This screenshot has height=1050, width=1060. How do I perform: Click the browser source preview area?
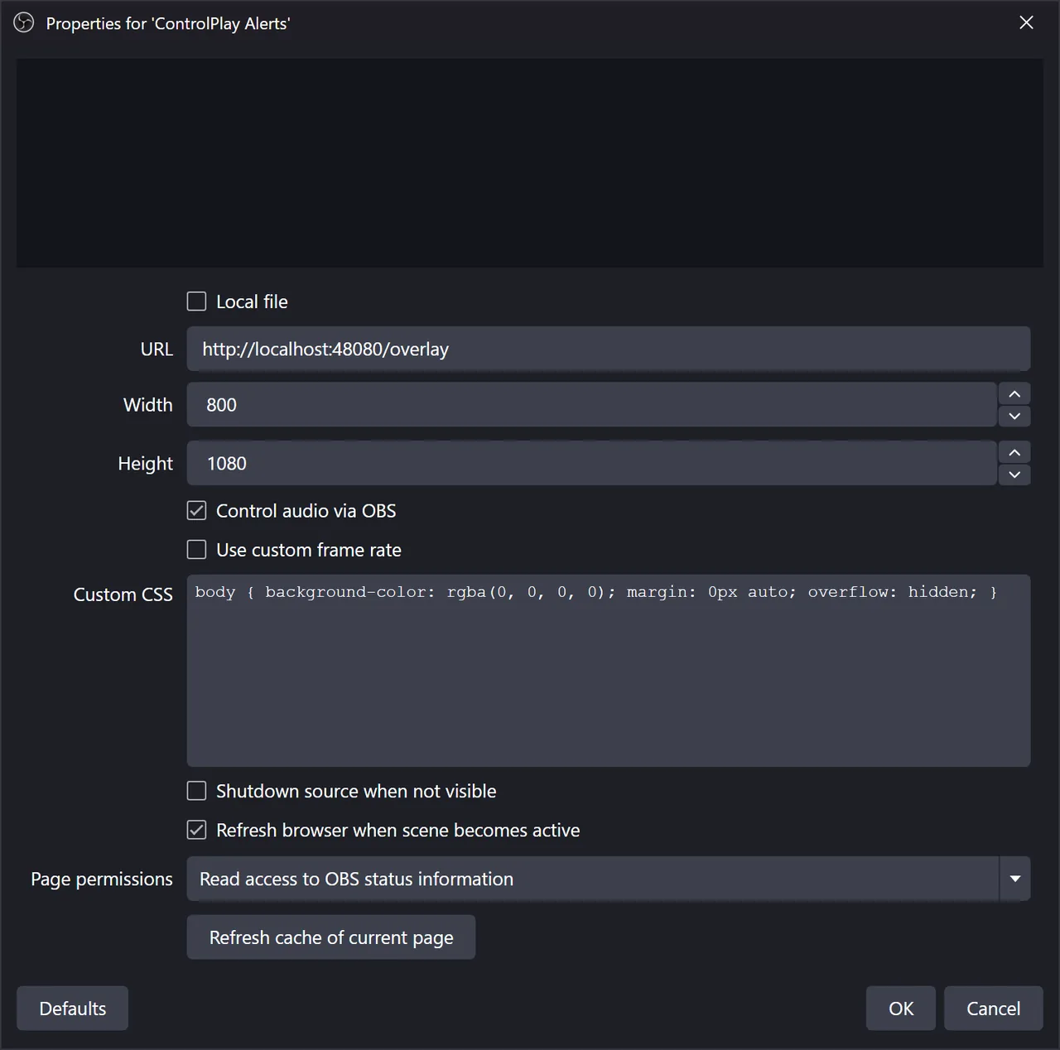[x=530, y=162]
